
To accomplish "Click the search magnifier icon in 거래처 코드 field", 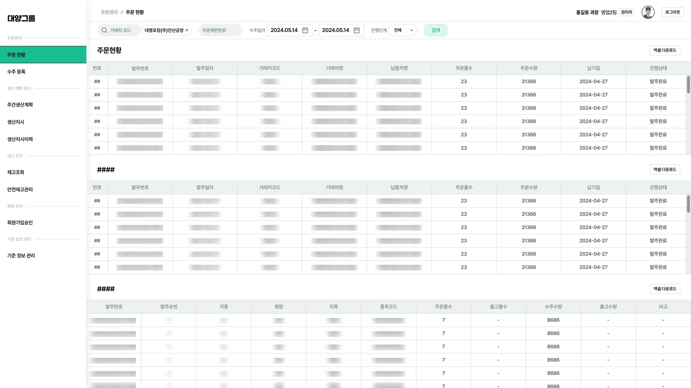I will pyautogui.click(x=104, y=30).
